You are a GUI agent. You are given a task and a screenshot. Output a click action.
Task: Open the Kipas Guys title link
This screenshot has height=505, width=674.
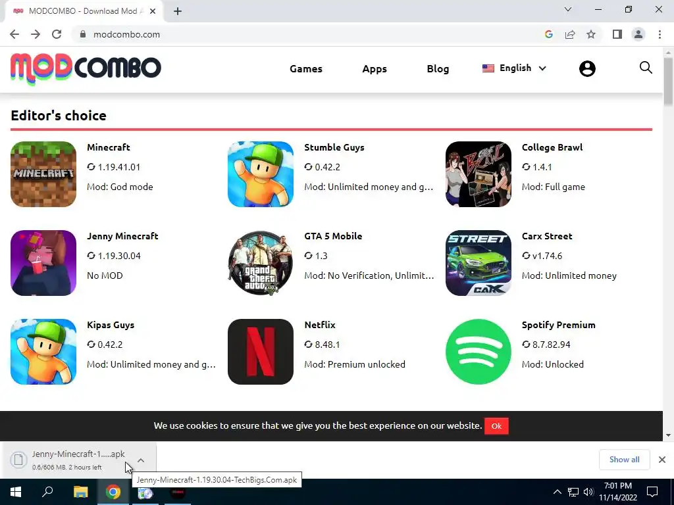click(111, 325)
